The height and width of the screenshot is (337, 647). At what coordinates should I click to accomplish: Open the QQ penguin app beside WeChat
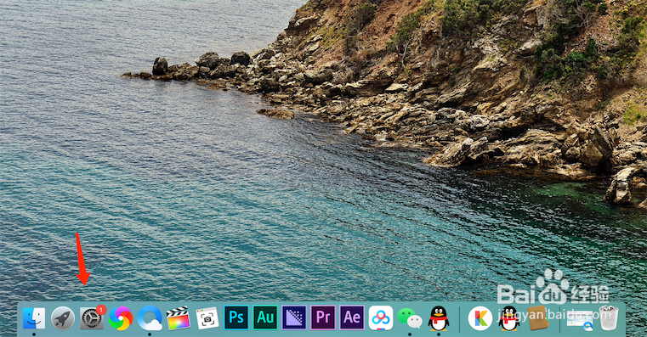[x=438, y=318]
